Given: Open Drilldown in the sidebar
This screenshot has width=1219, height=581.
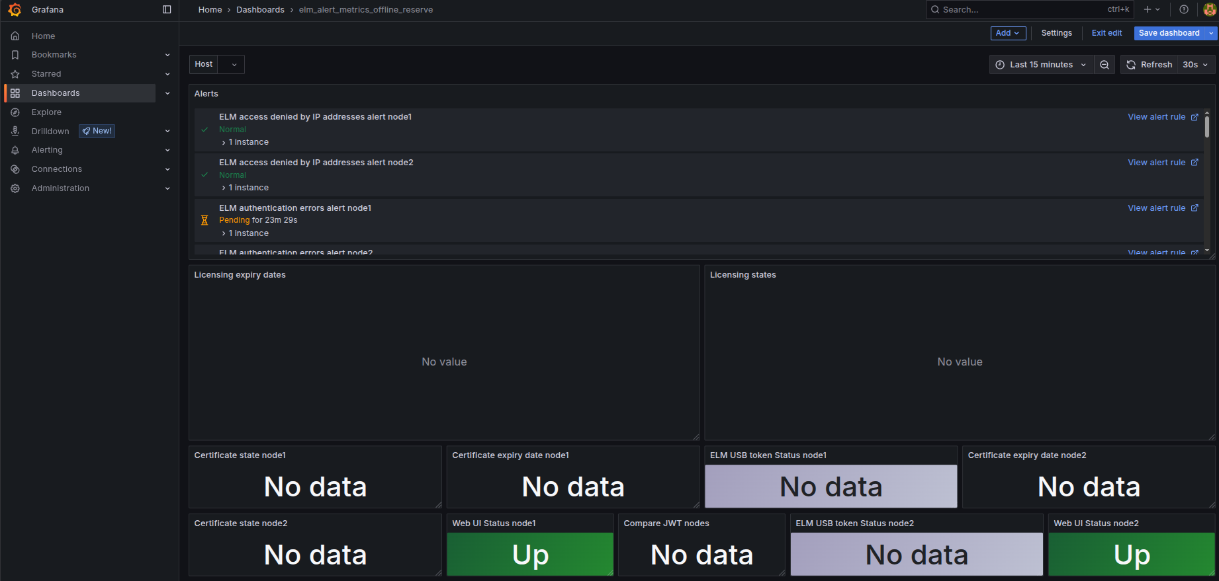Looking at the screenshot, I should tap(50, 132).
